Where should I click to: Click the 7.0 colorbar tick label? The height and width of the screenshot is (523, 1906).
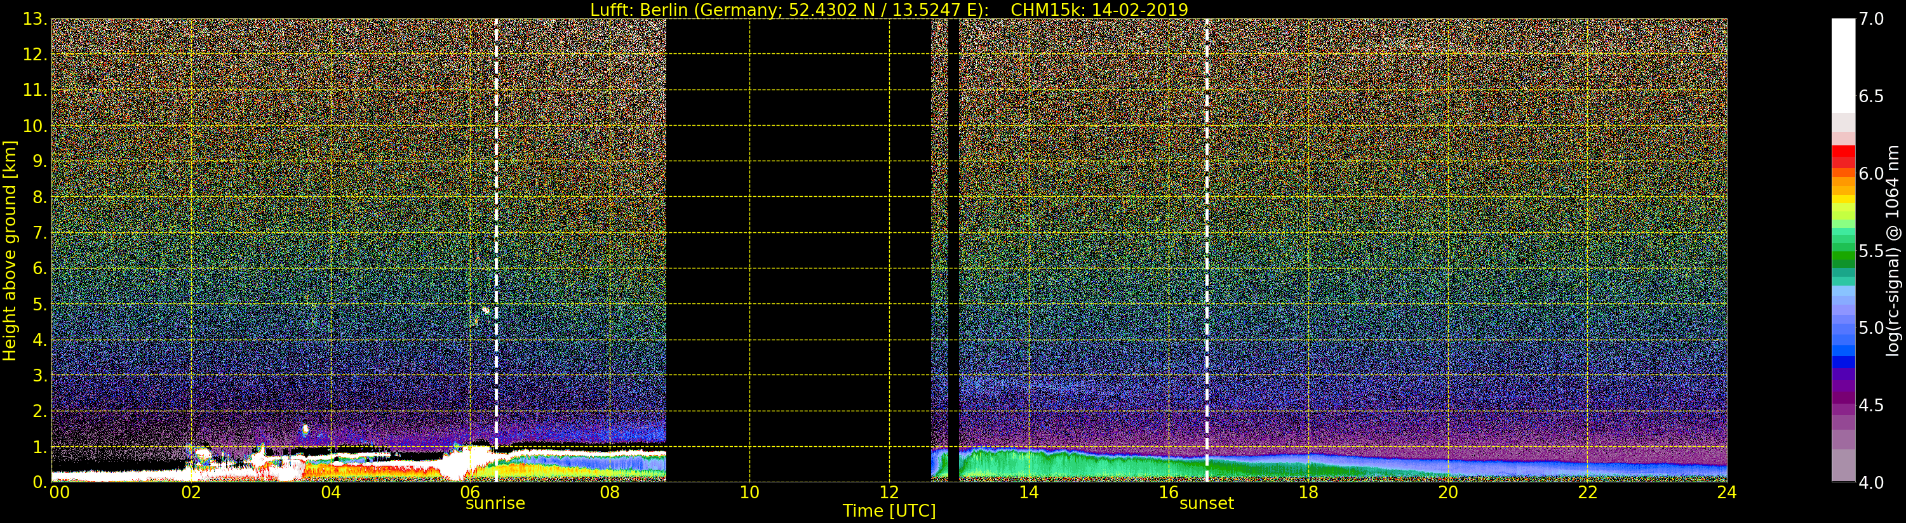[1870, 19]
